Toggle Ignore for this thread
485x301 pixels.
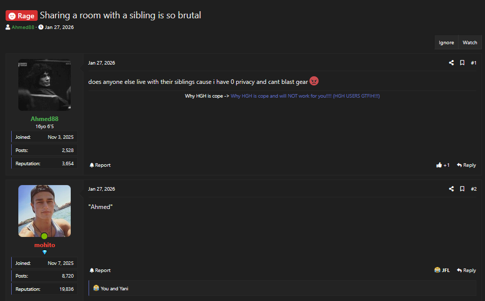pos(446,43)
